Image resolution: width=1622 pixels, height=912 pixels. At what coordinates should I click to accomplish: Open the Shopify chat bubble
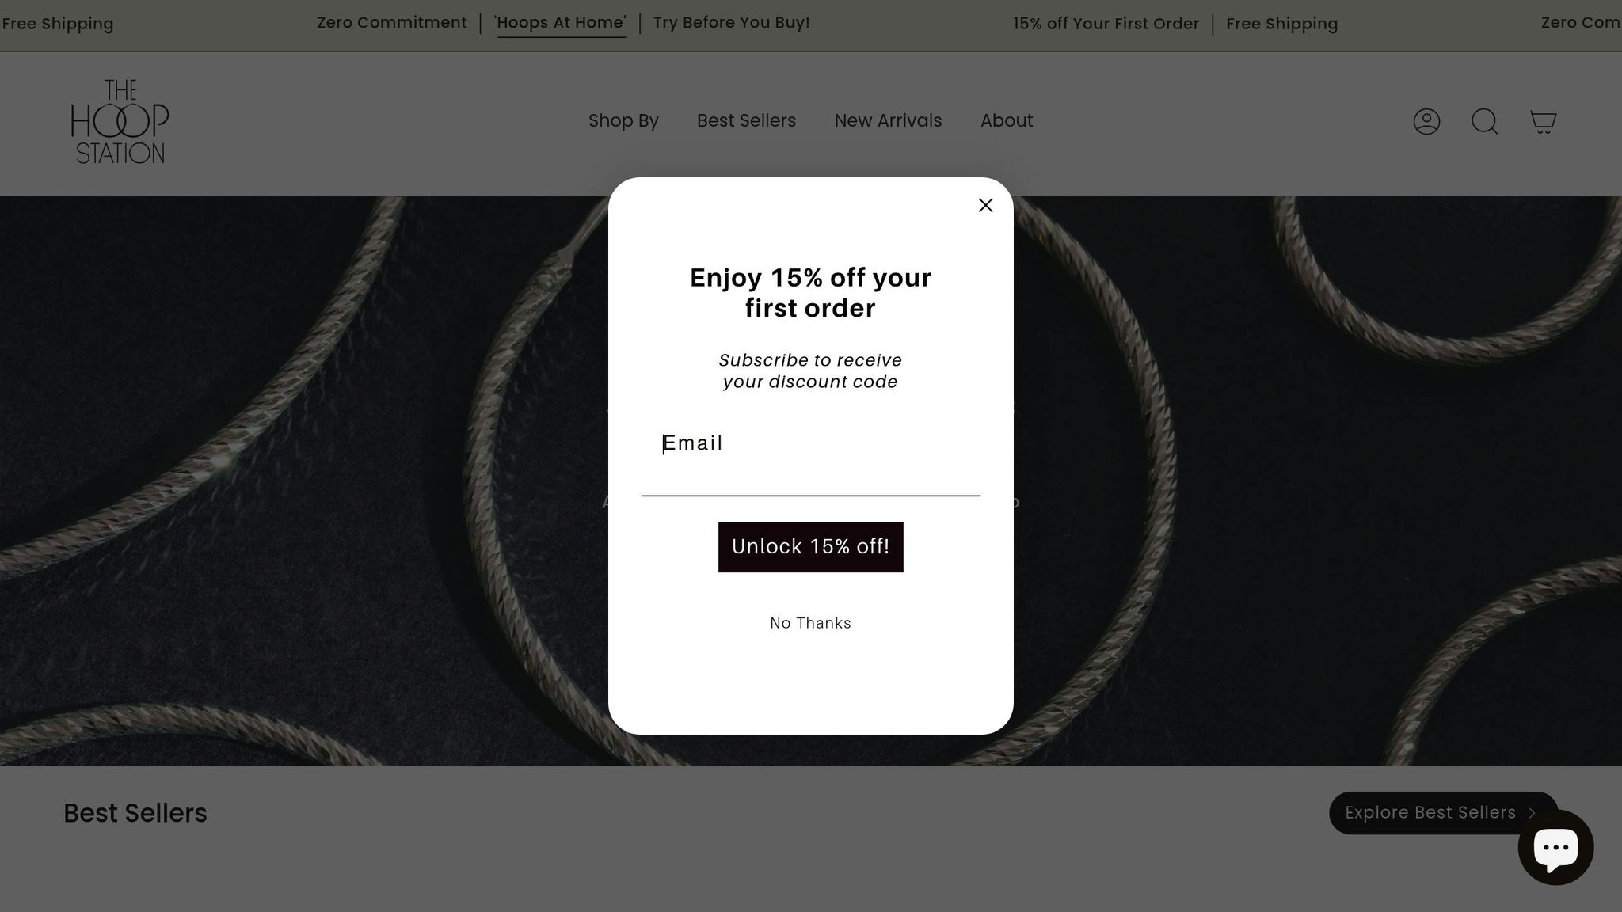pos(1555,847)
